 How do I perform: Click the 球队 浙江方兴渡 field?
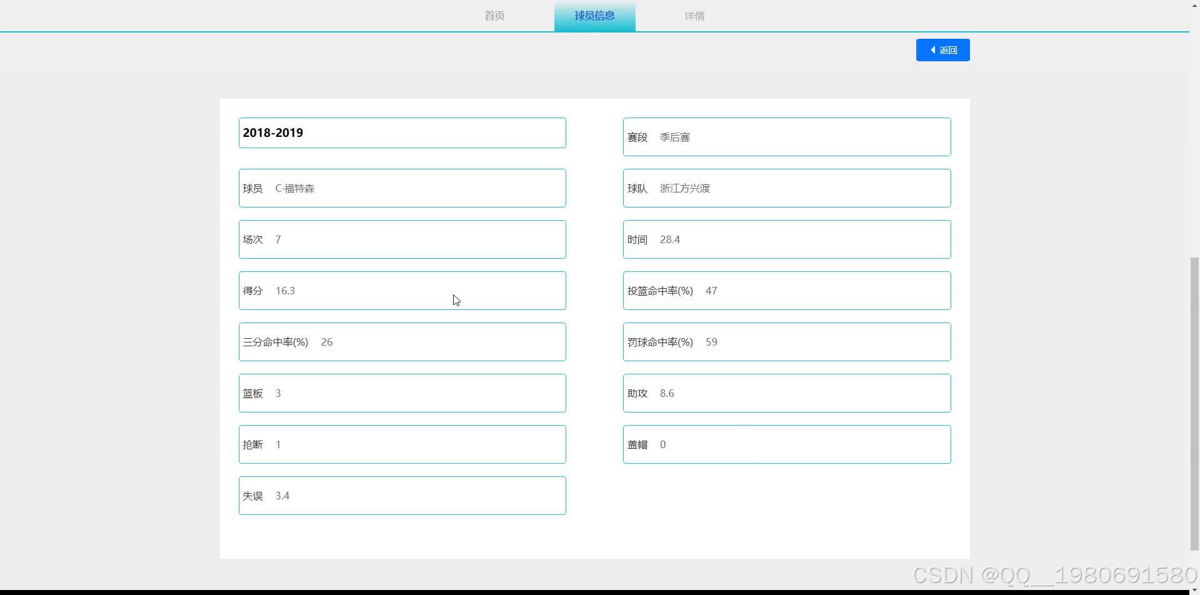[x=786, y=187]
